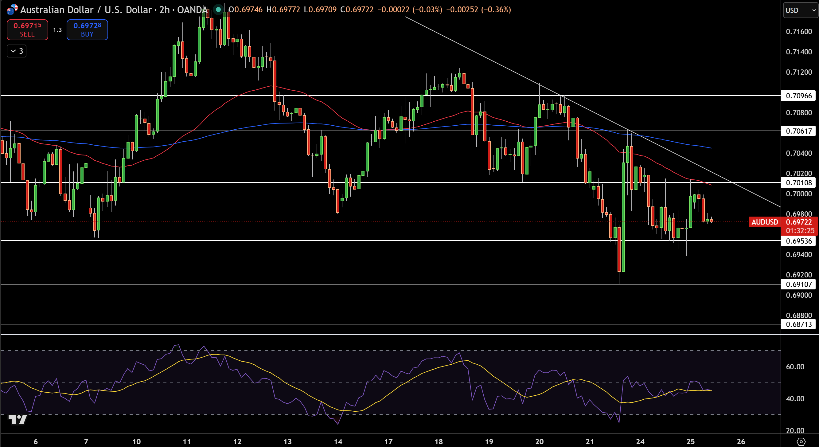Select the 0.70966 horizontal line price label
This screenshot has width=819, height=447.
798,96
